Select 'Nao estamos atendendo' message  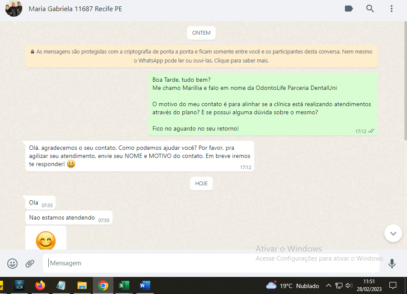[69, 218]
